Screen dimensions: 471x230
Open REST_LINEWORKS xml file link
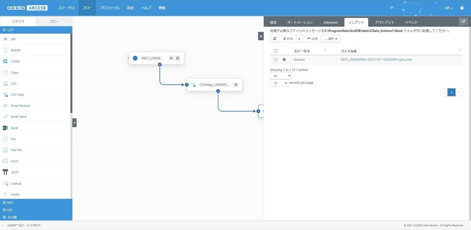tap(376, 60)
